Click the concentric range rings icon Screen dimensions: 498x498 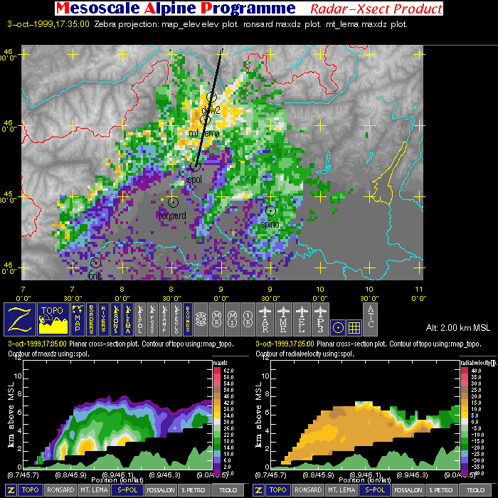point(201,319)
